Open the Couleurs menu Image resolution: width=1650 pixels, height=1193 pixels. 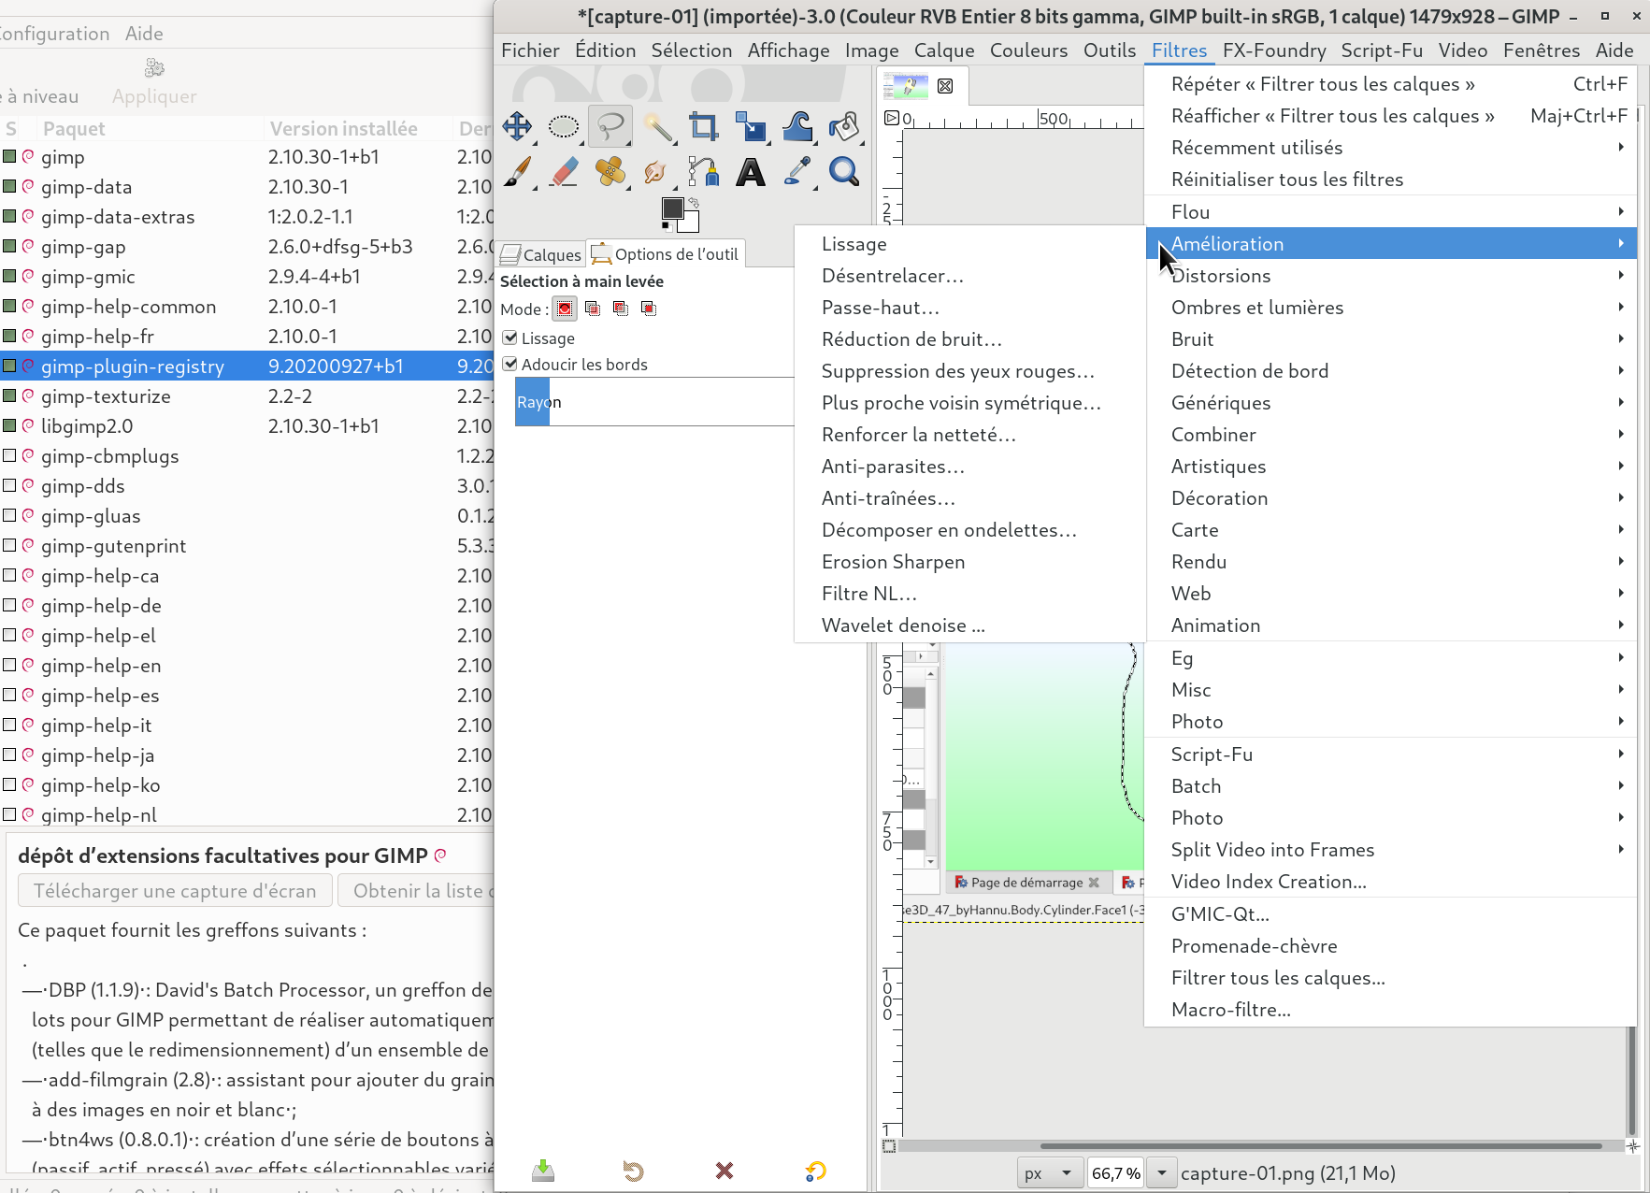1028,50
